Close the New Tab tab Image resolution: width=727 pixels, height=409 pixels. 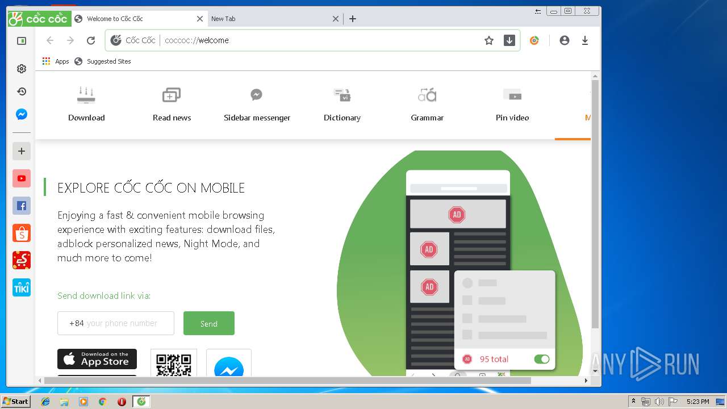pyautogui.click(x=336, y=19)
